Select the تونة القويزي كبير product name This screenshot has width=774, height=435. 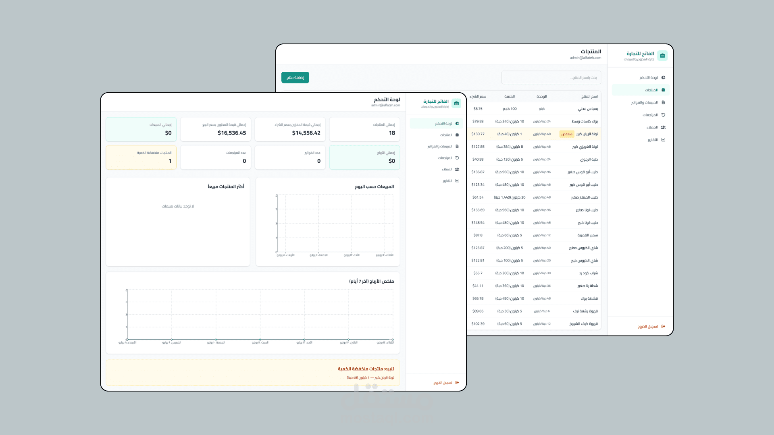585,147
